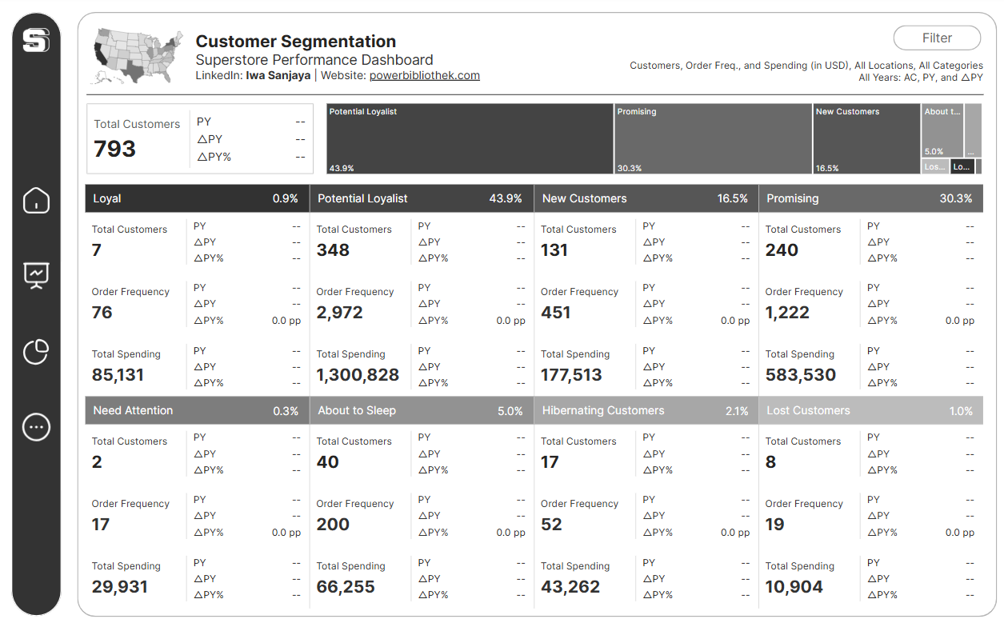The width and height of the screenshot is (1004, 627).
Task: Select the Hibernating Customers header bar
Action: [x=646, y=410]
